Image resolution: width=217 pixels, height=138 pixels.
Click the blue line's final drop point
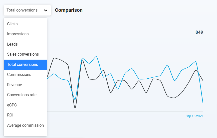click(x=203, y=103)
